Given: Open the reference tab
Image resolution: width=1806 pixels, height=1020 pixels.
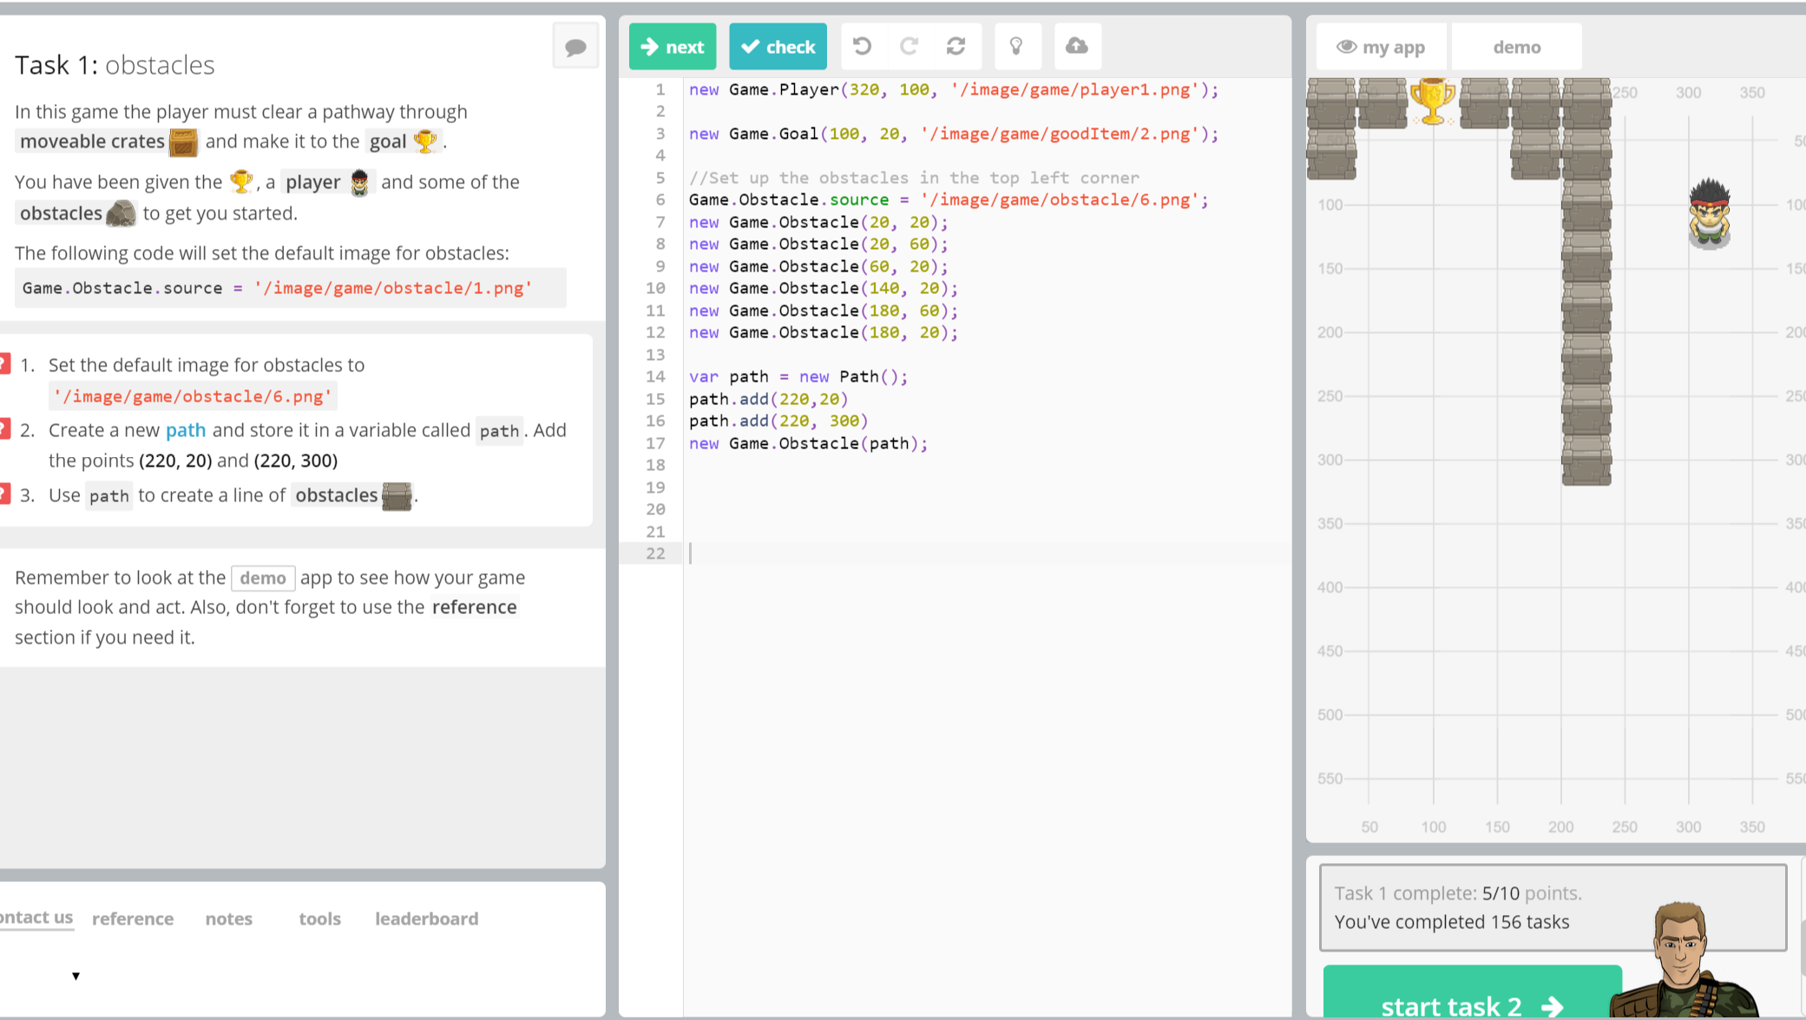Looking at the screenshot, I should pyautogui.click(x=133, y=919).
